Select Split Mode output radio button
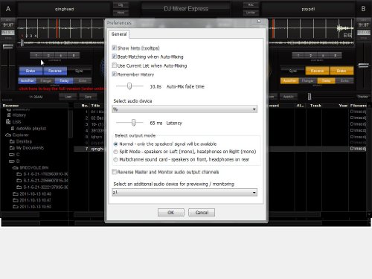The image size is (372, 279). tap(115, 152)
